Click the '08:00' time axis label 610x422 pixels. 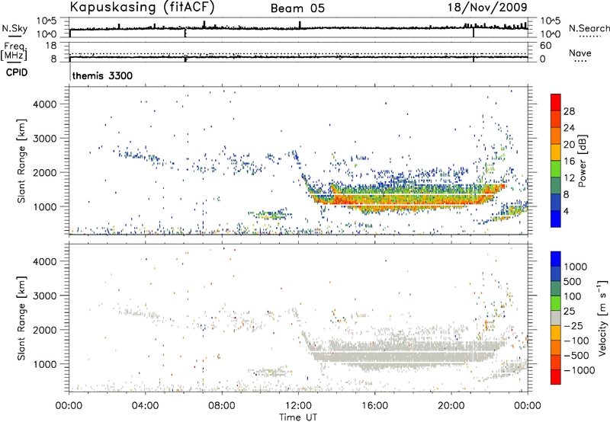[x=221, y=406]
